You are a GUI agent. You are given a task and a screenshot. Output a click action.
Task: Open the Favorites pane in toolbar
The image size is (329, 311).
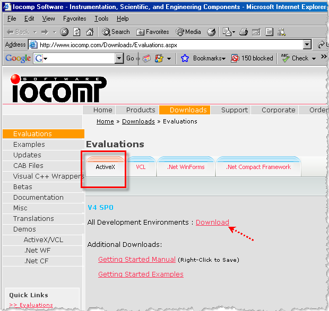tap(152, 32)
